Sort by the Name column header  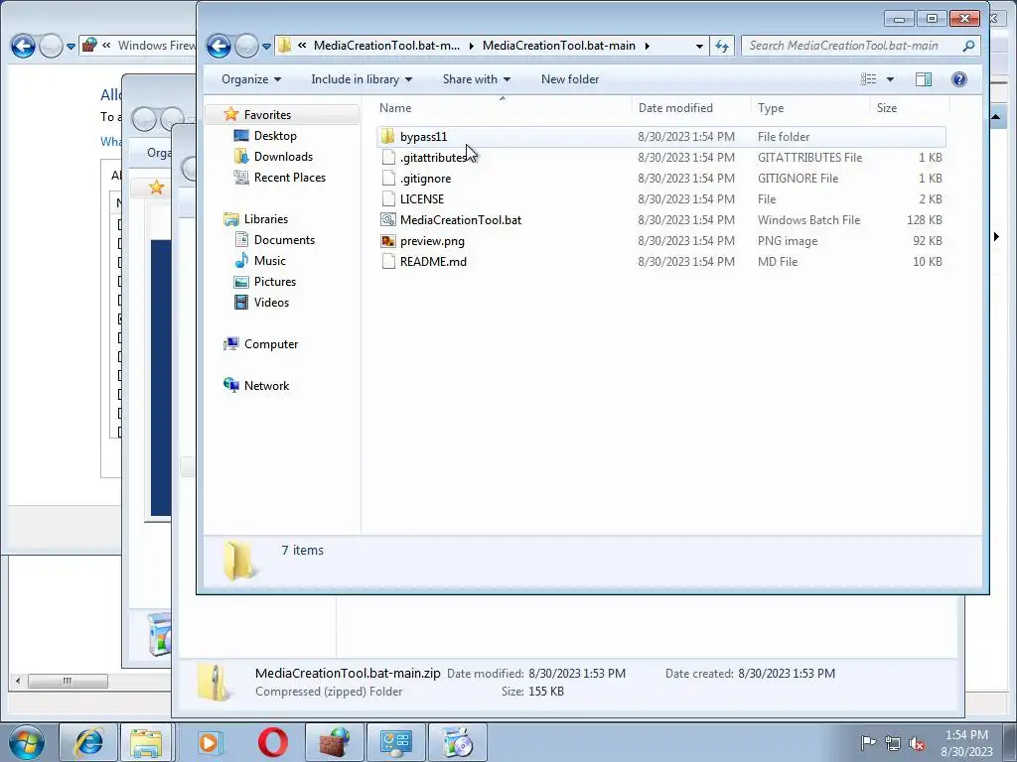[504, 108]
